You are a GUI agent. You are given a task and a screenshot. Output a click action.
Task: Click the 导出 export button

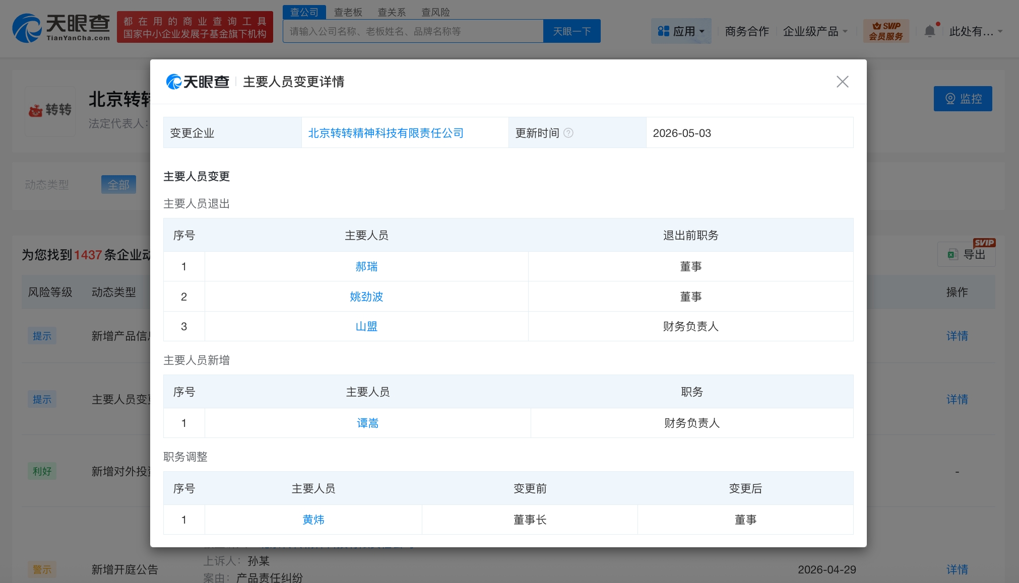coord(966,254)
